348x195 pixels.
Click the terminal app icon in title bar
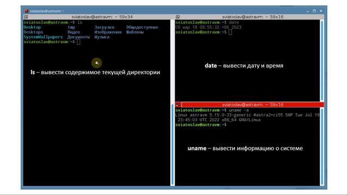tap(27, 11)
